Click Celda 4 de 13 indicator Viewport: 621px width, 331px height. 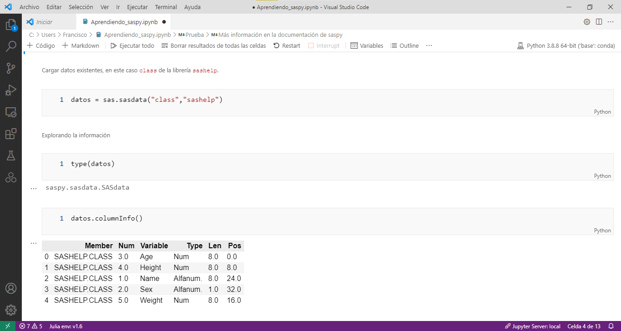(584, 326)
